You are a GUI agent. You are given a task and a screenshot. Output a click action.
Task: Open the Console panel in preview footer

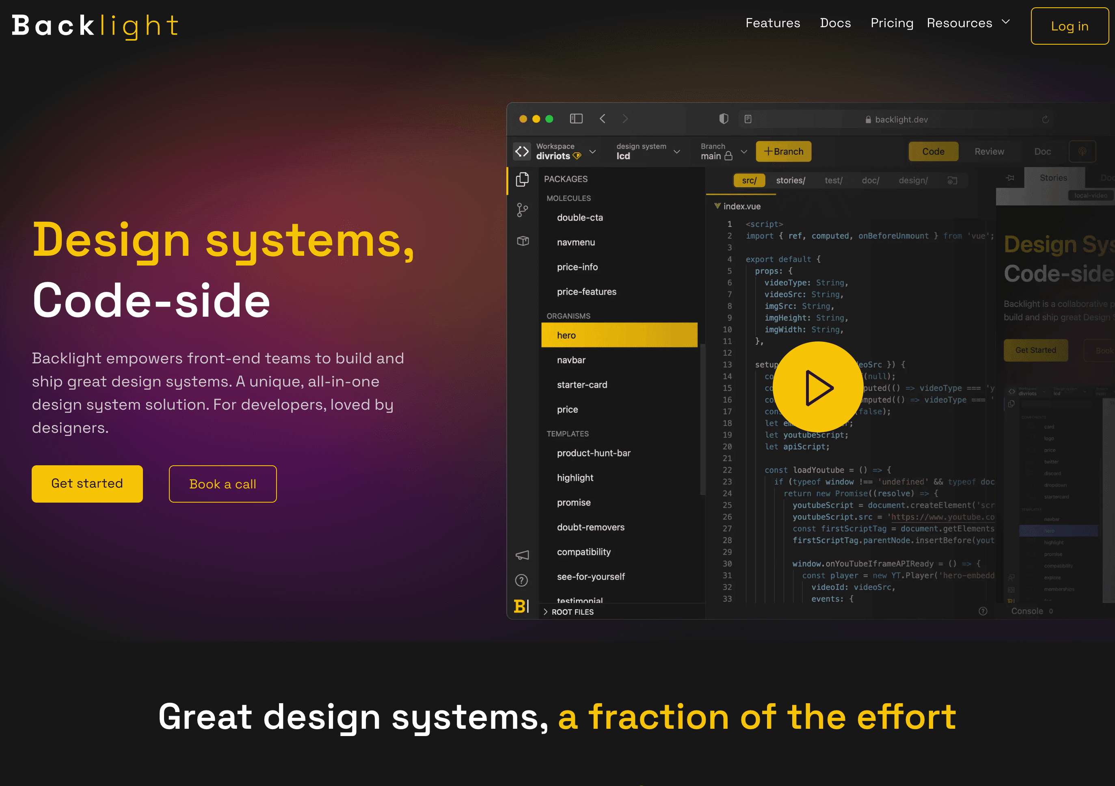1031,611
